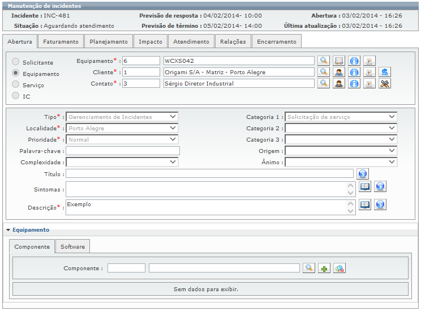
Task: Click the Sintomas scroll down arrow
Action: [350, 193]
